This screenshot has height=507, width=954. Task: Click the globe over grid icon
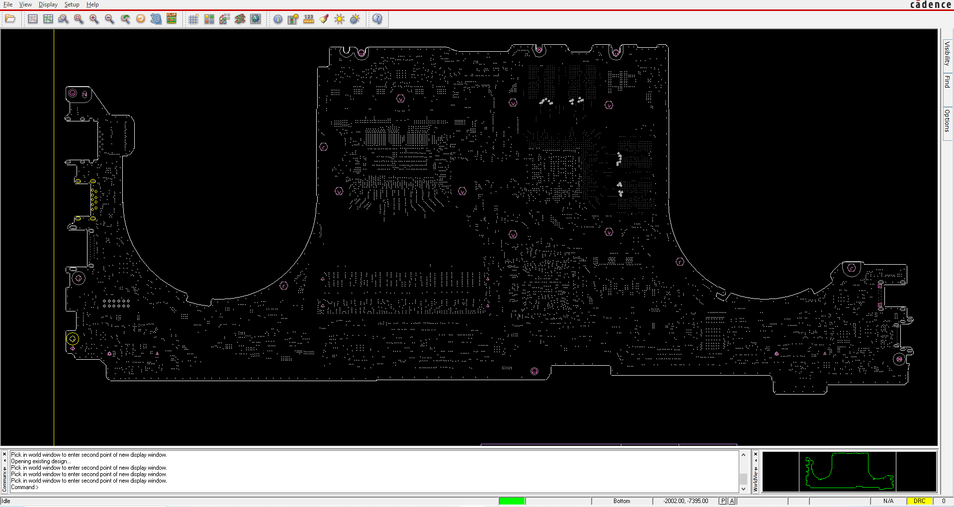pyautogui.click(x=256, y=19)
